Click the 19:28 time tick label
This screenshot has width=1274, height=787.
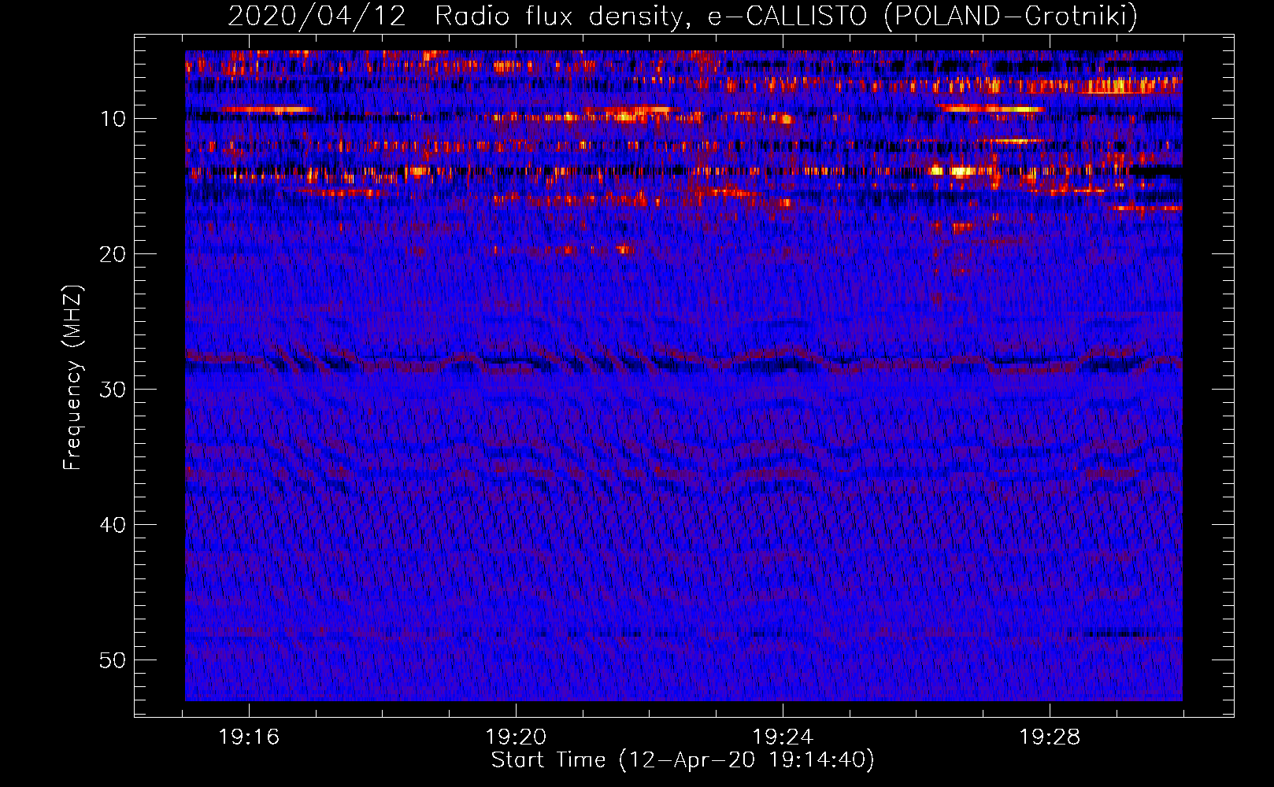pyautogui.click(x=1050, y=737)
